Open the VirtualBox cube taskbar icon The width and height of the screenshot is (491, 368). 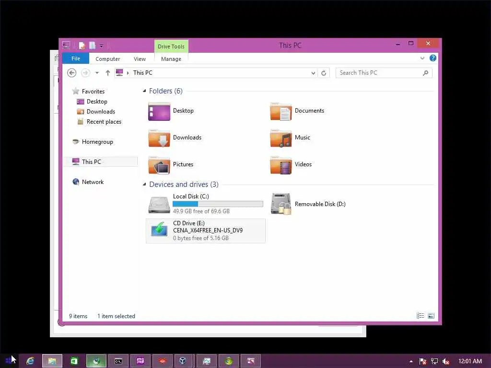[x=183, y=361]
